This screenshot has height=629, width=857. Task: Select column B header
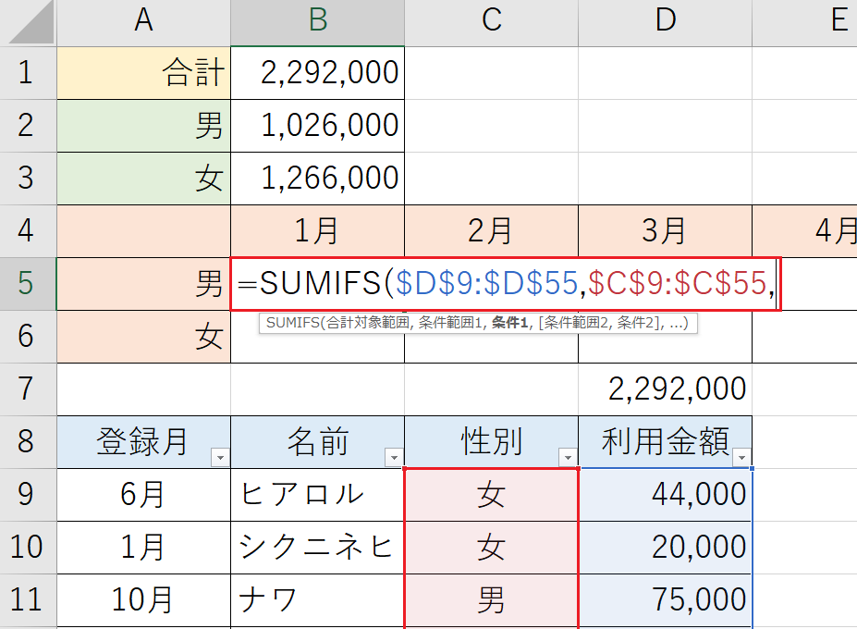(x=317, y=22)
